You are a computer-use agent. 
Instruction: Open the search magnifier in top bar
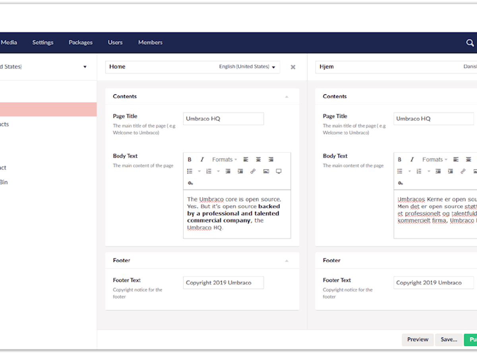470,43
